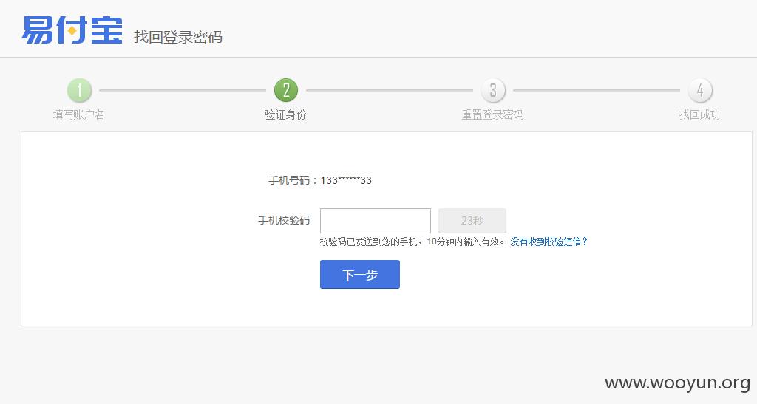Click the 验证身份 step label
Screen dimensions: 757x404
285,114
